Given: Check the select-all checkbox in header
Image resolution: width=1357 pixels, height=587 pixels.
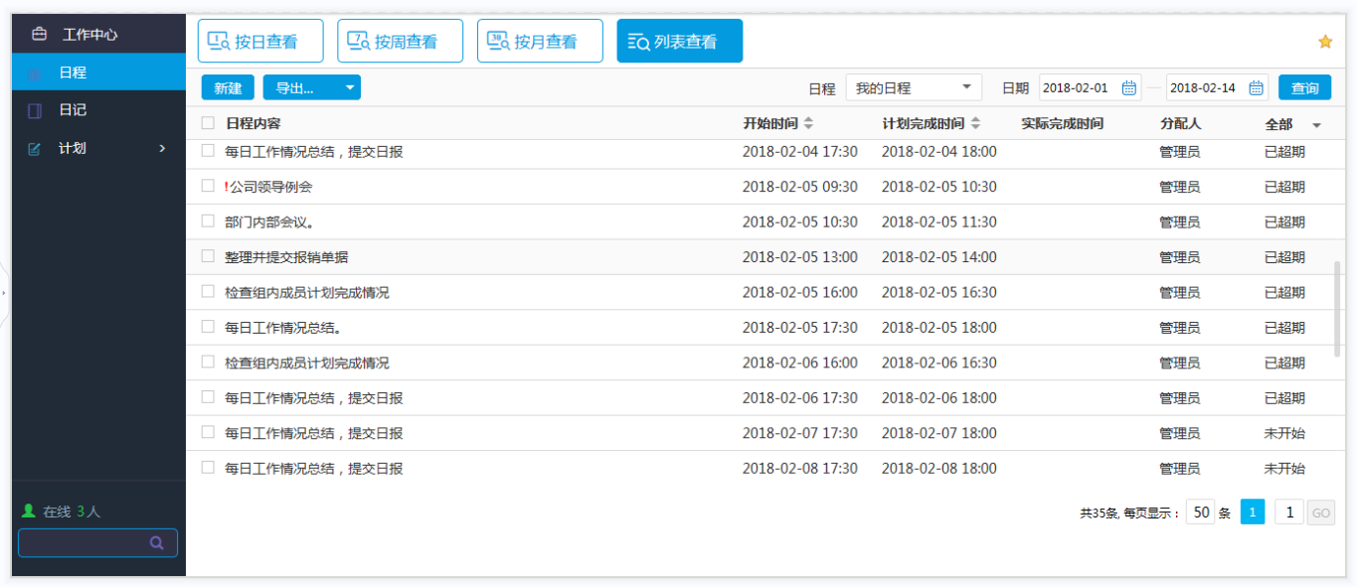Looking at the screenshot, I should coord(208,124).
